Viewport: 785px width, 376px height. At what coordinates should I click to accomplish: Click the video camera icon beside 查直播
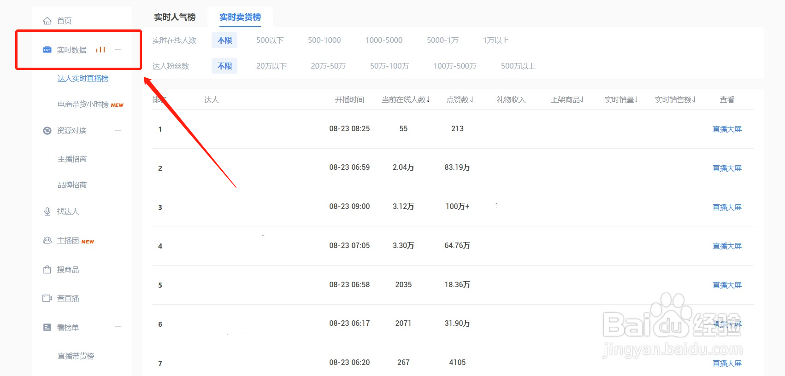tap(47, 298)
